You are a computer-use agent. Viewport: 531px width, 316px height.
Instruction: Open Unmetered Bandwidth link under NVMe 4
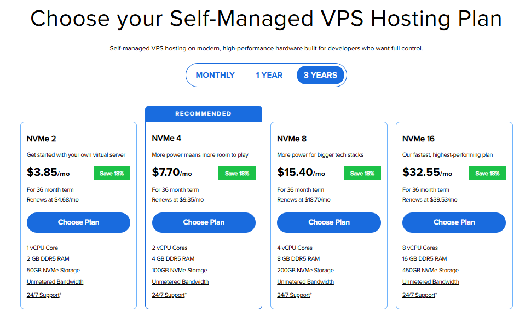point(180,281)
